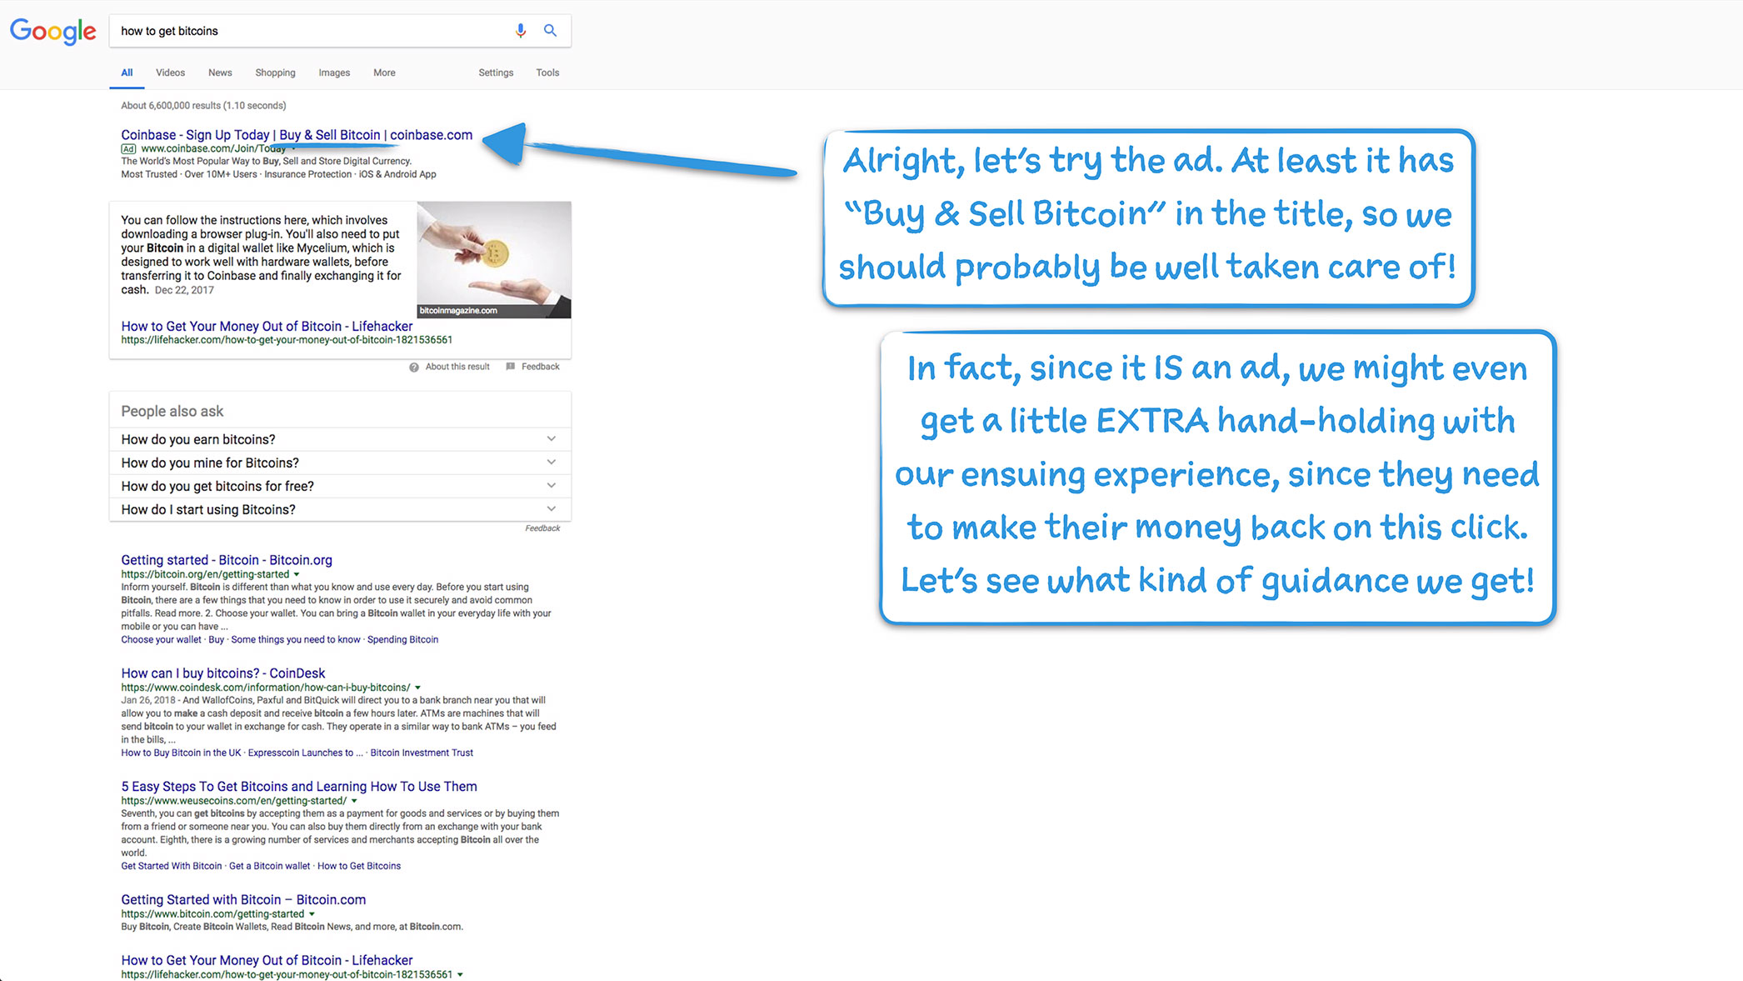The height and width of the screenshot is (981, 1743).
Task: Open dropdown arrow beside coindesk.com URL
Action: point(417,688)
